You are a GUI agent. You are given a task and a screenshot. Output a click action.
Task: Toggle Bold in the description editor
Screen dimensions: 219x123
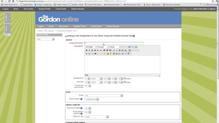click(x=87, y=50)
